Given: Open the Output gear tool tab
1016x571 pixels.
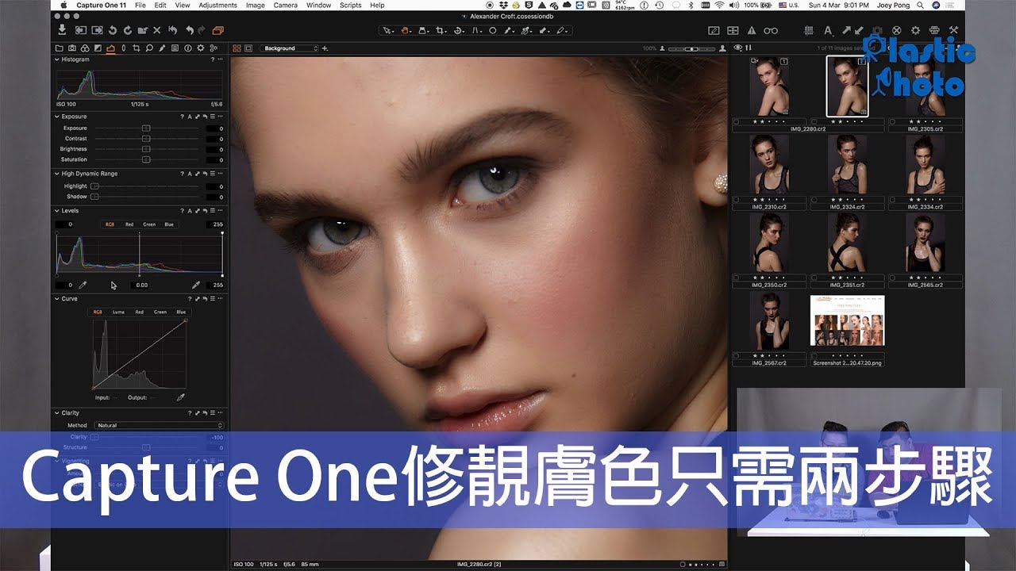Looking at the screenshot, I should coord(201,48).
